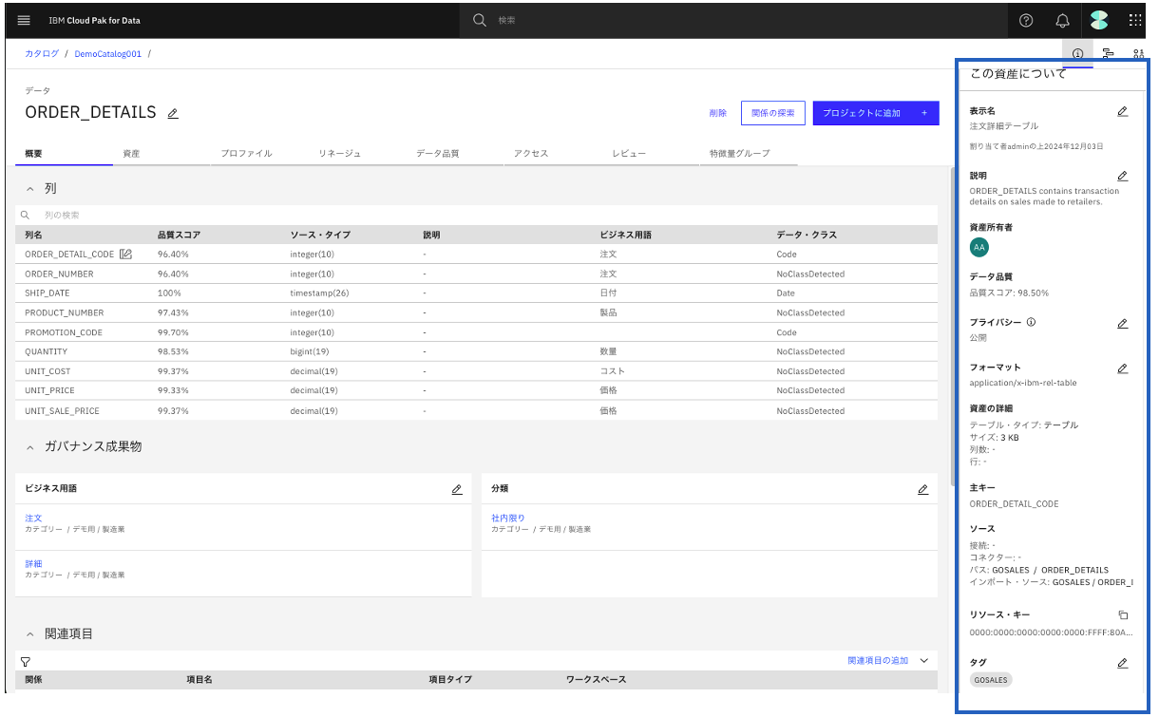The image size is (1159, 717).
Task: Open the 注文 business term link
Action: coord(33,518)
